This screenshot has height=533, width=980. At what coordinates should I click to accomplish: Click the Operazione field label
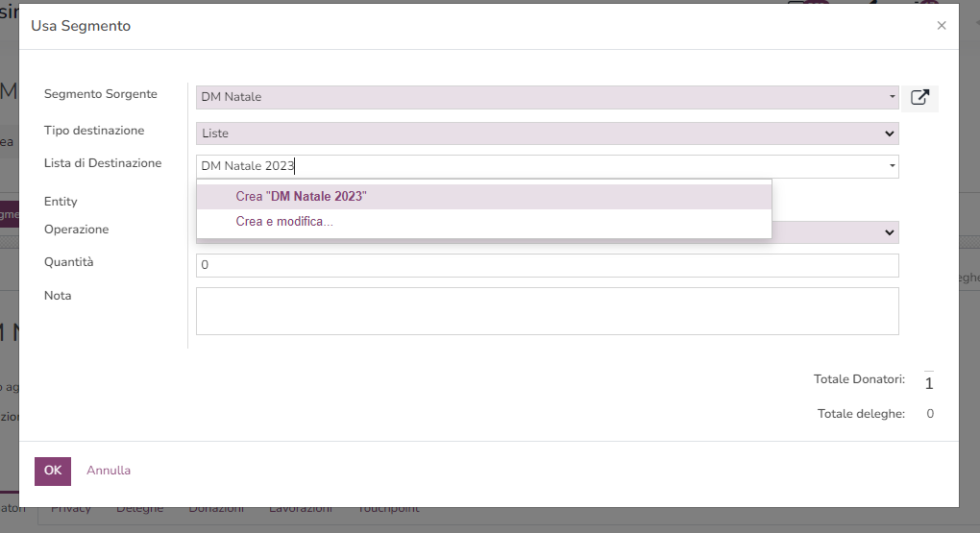tap(76, 230)
